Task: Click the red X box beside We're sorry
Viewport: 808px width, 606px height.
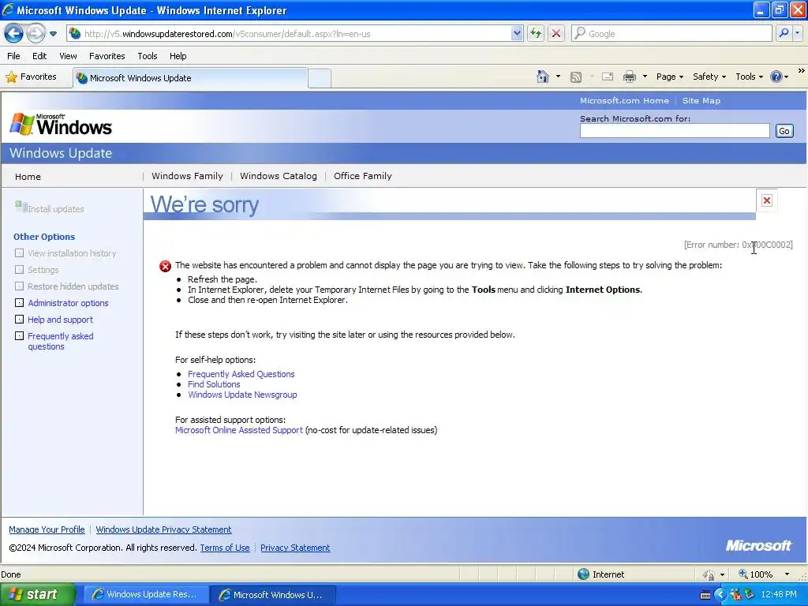Action: [767, 200]
